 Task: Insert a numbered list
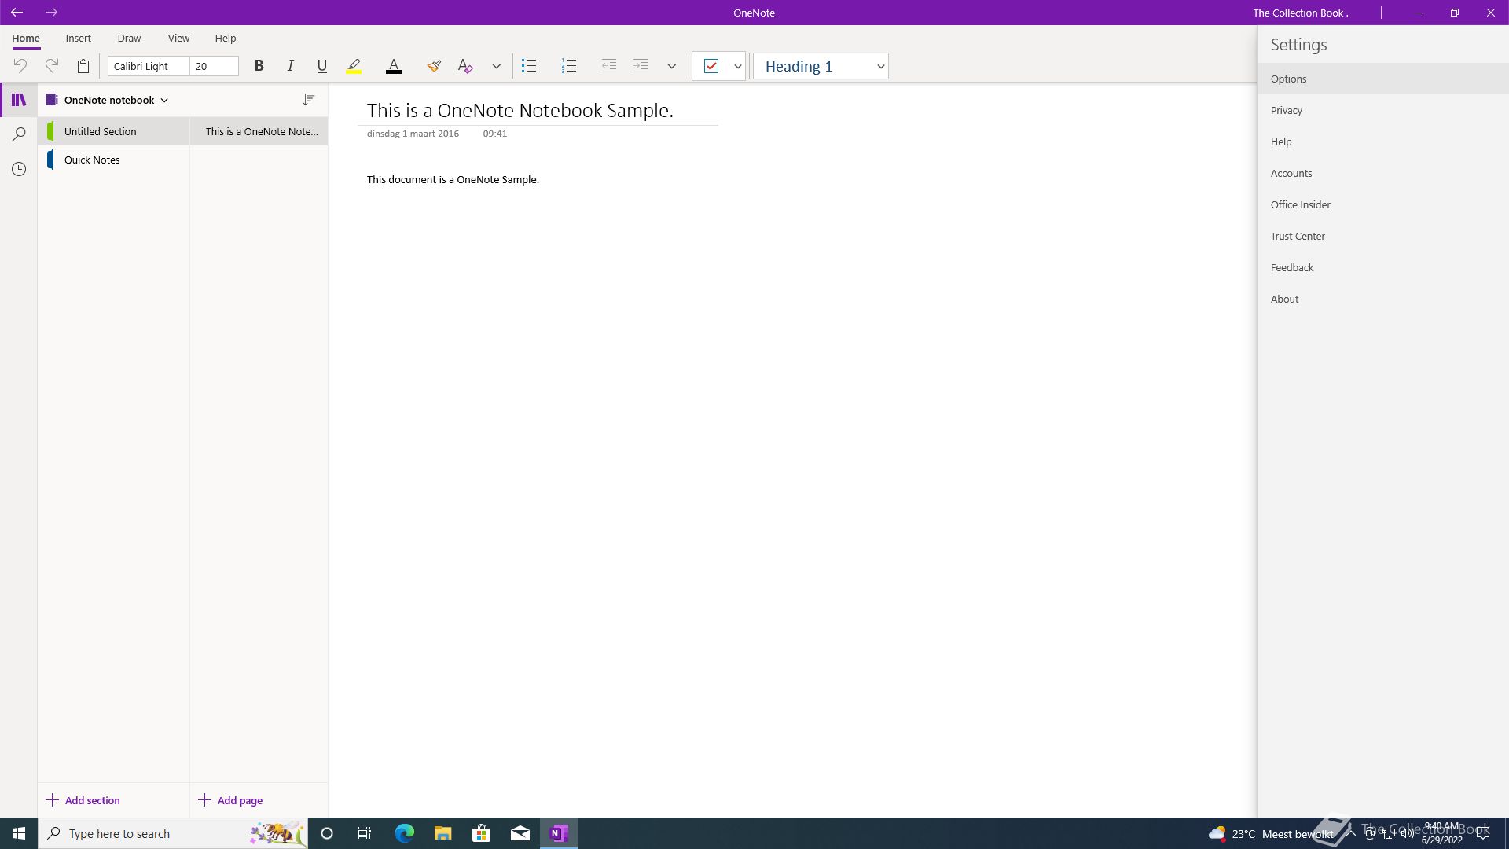(569, 66)
